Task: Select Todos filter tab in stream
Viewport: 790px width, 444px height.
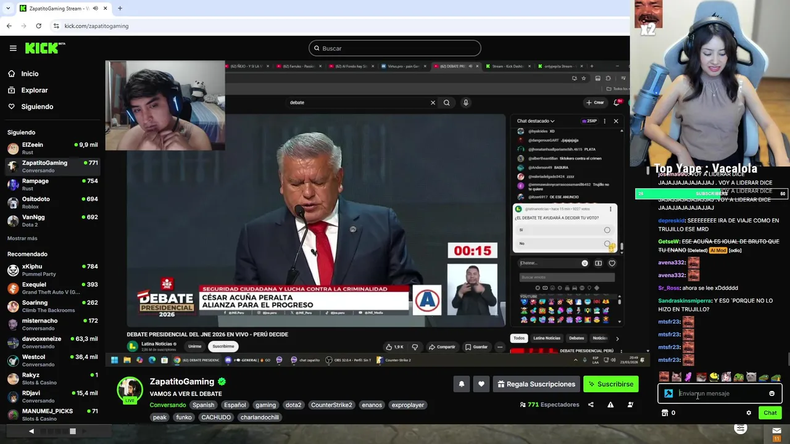Action: [x=519, y=338]
